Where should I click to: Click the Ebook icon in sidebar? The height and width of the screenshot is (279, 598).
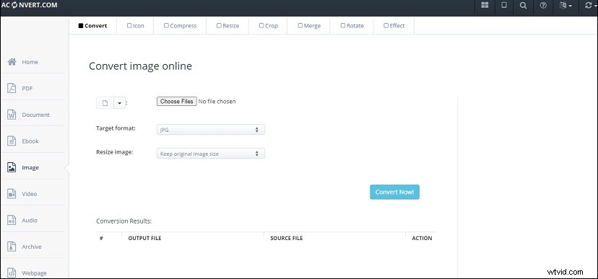pyautogui.click(x=12, y=141)
